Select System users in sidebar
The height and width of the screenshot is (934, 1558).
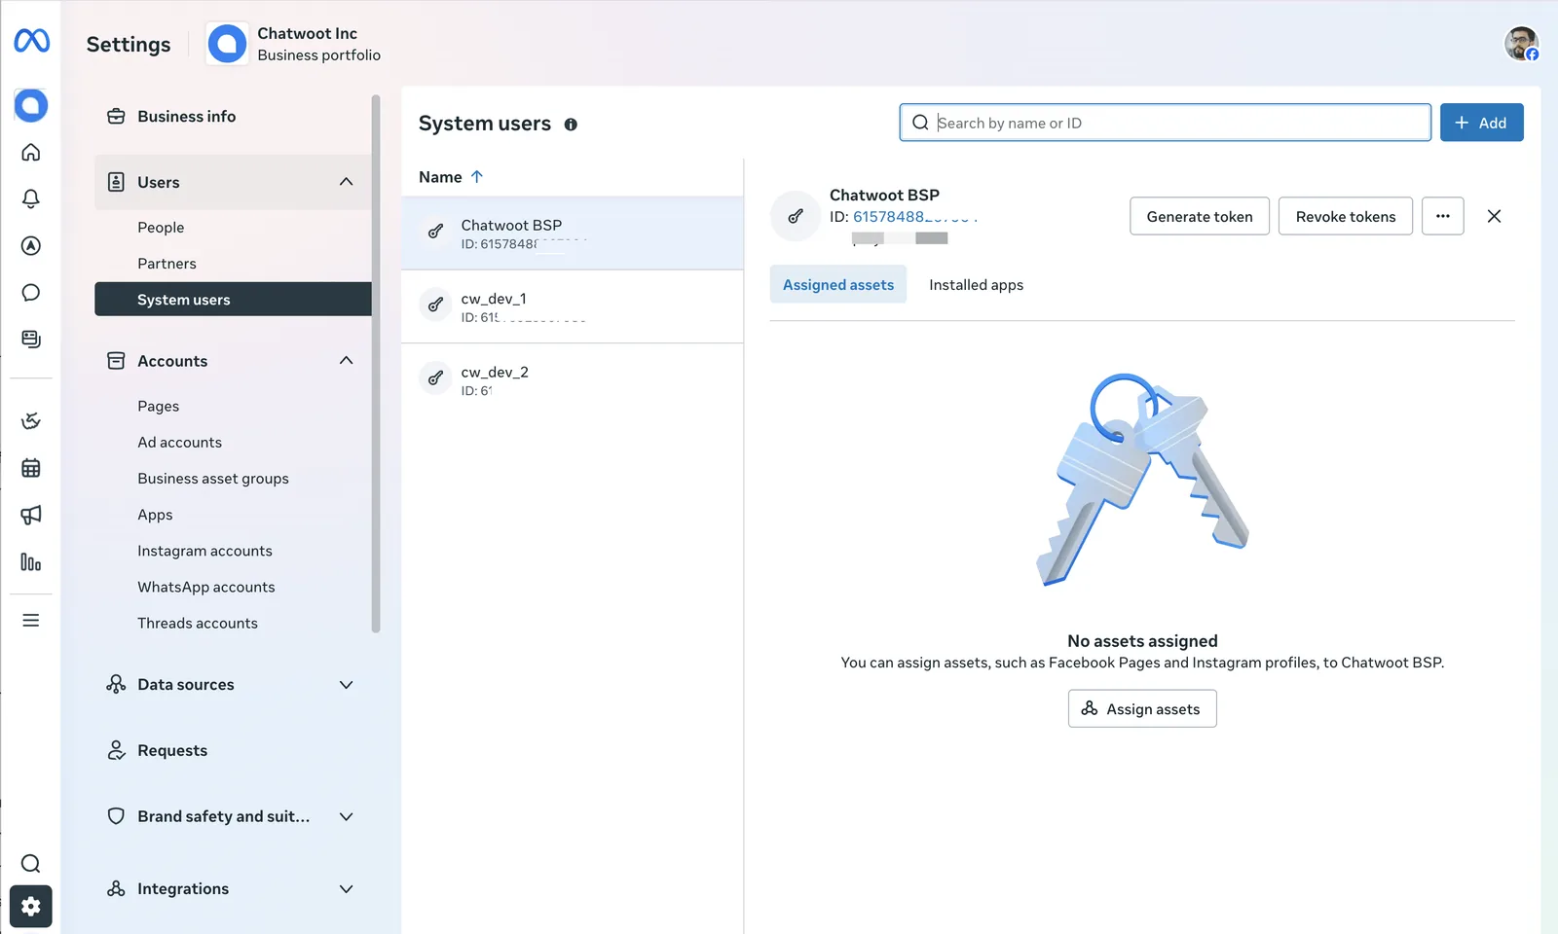[233, 300]
